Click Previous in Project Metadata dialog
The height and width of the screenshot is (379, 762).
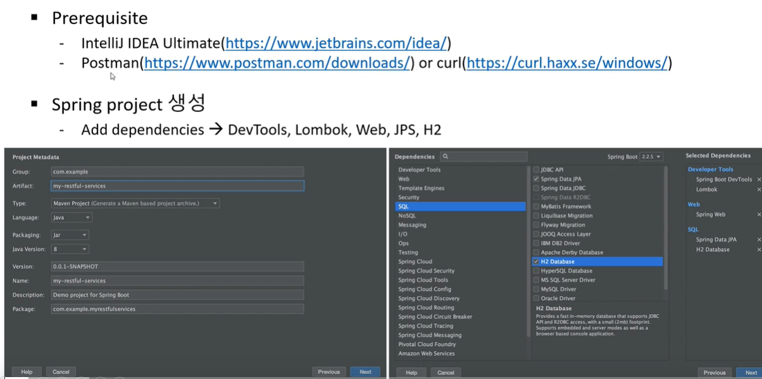[329, 372]
